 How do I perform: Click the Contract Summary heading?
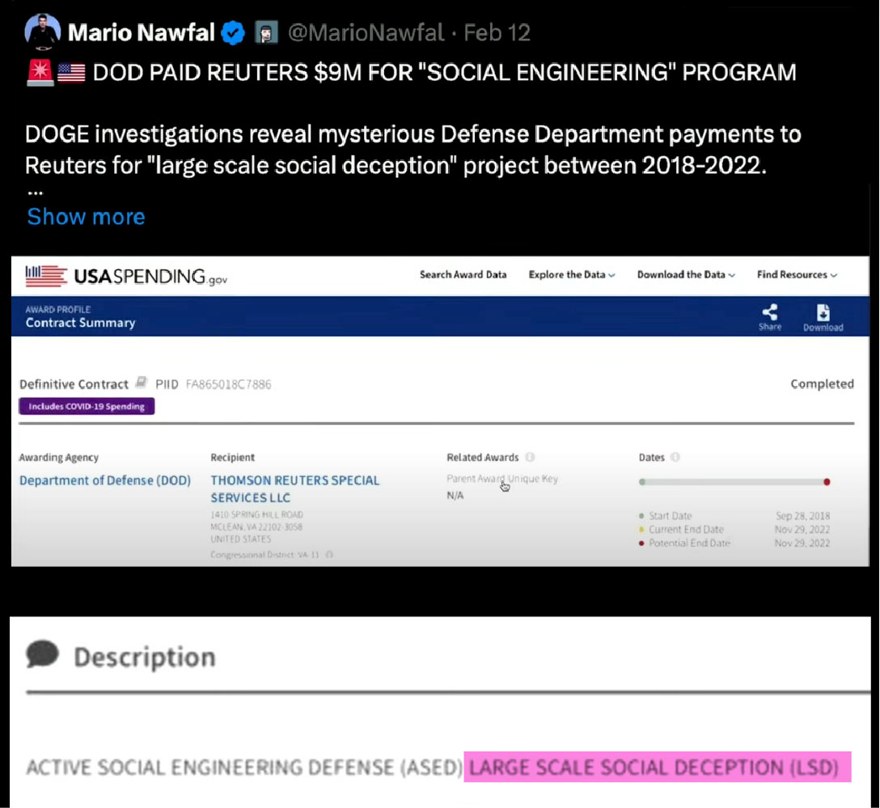80,323
